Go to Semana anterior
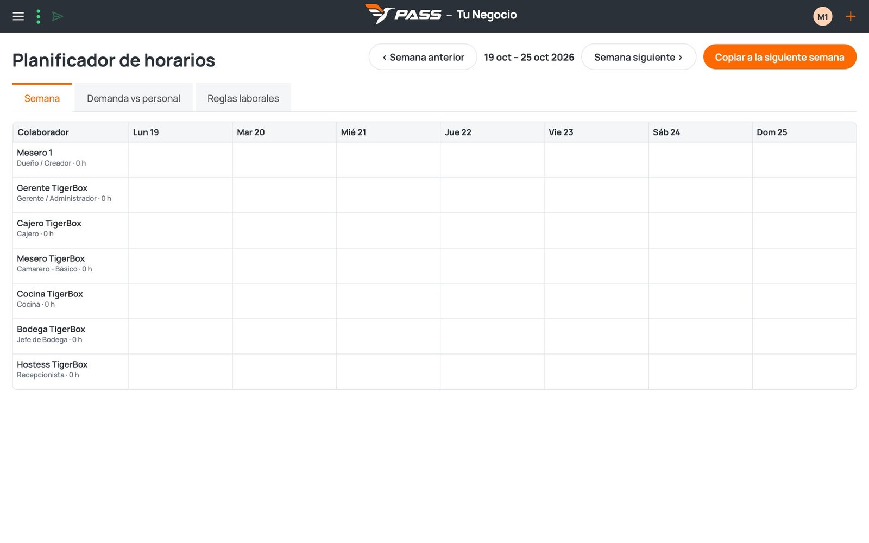Viewport: 869px width, 543px height. click(423, 57)
